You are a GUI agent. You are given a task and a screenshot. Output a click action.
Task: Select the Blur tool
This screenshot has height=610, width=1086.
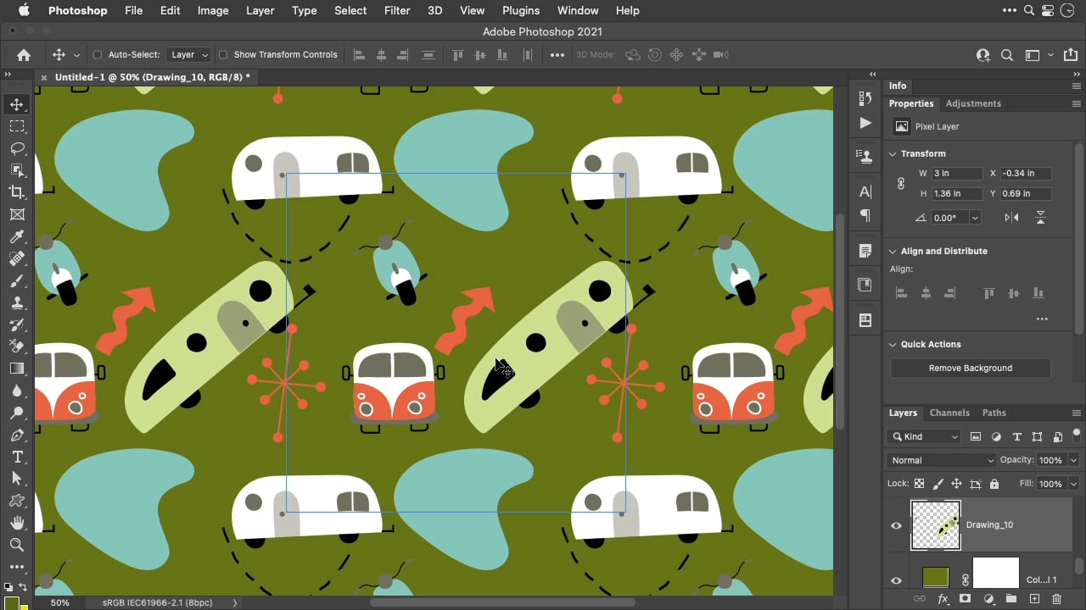[17, 391]
